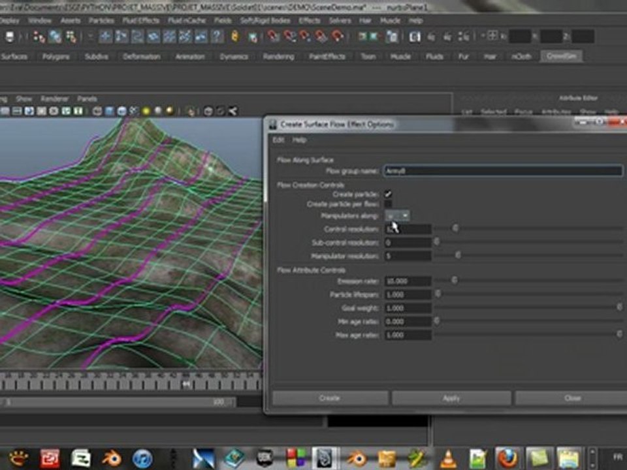Enable the yellow light sphere viewport icon
This screenshot has height=470, width=627.
pyautogui.click(x=146, y=111)
